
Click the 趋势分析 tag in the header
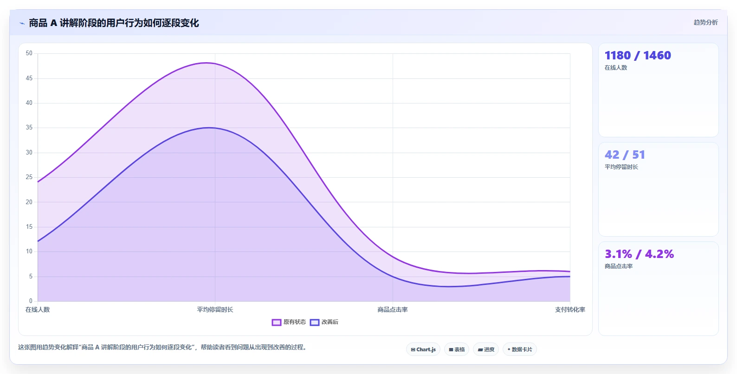tap(705, 22)
